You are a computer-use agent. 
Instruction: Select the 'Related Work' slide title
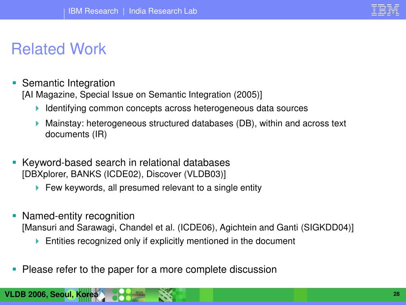click(59, 49)
